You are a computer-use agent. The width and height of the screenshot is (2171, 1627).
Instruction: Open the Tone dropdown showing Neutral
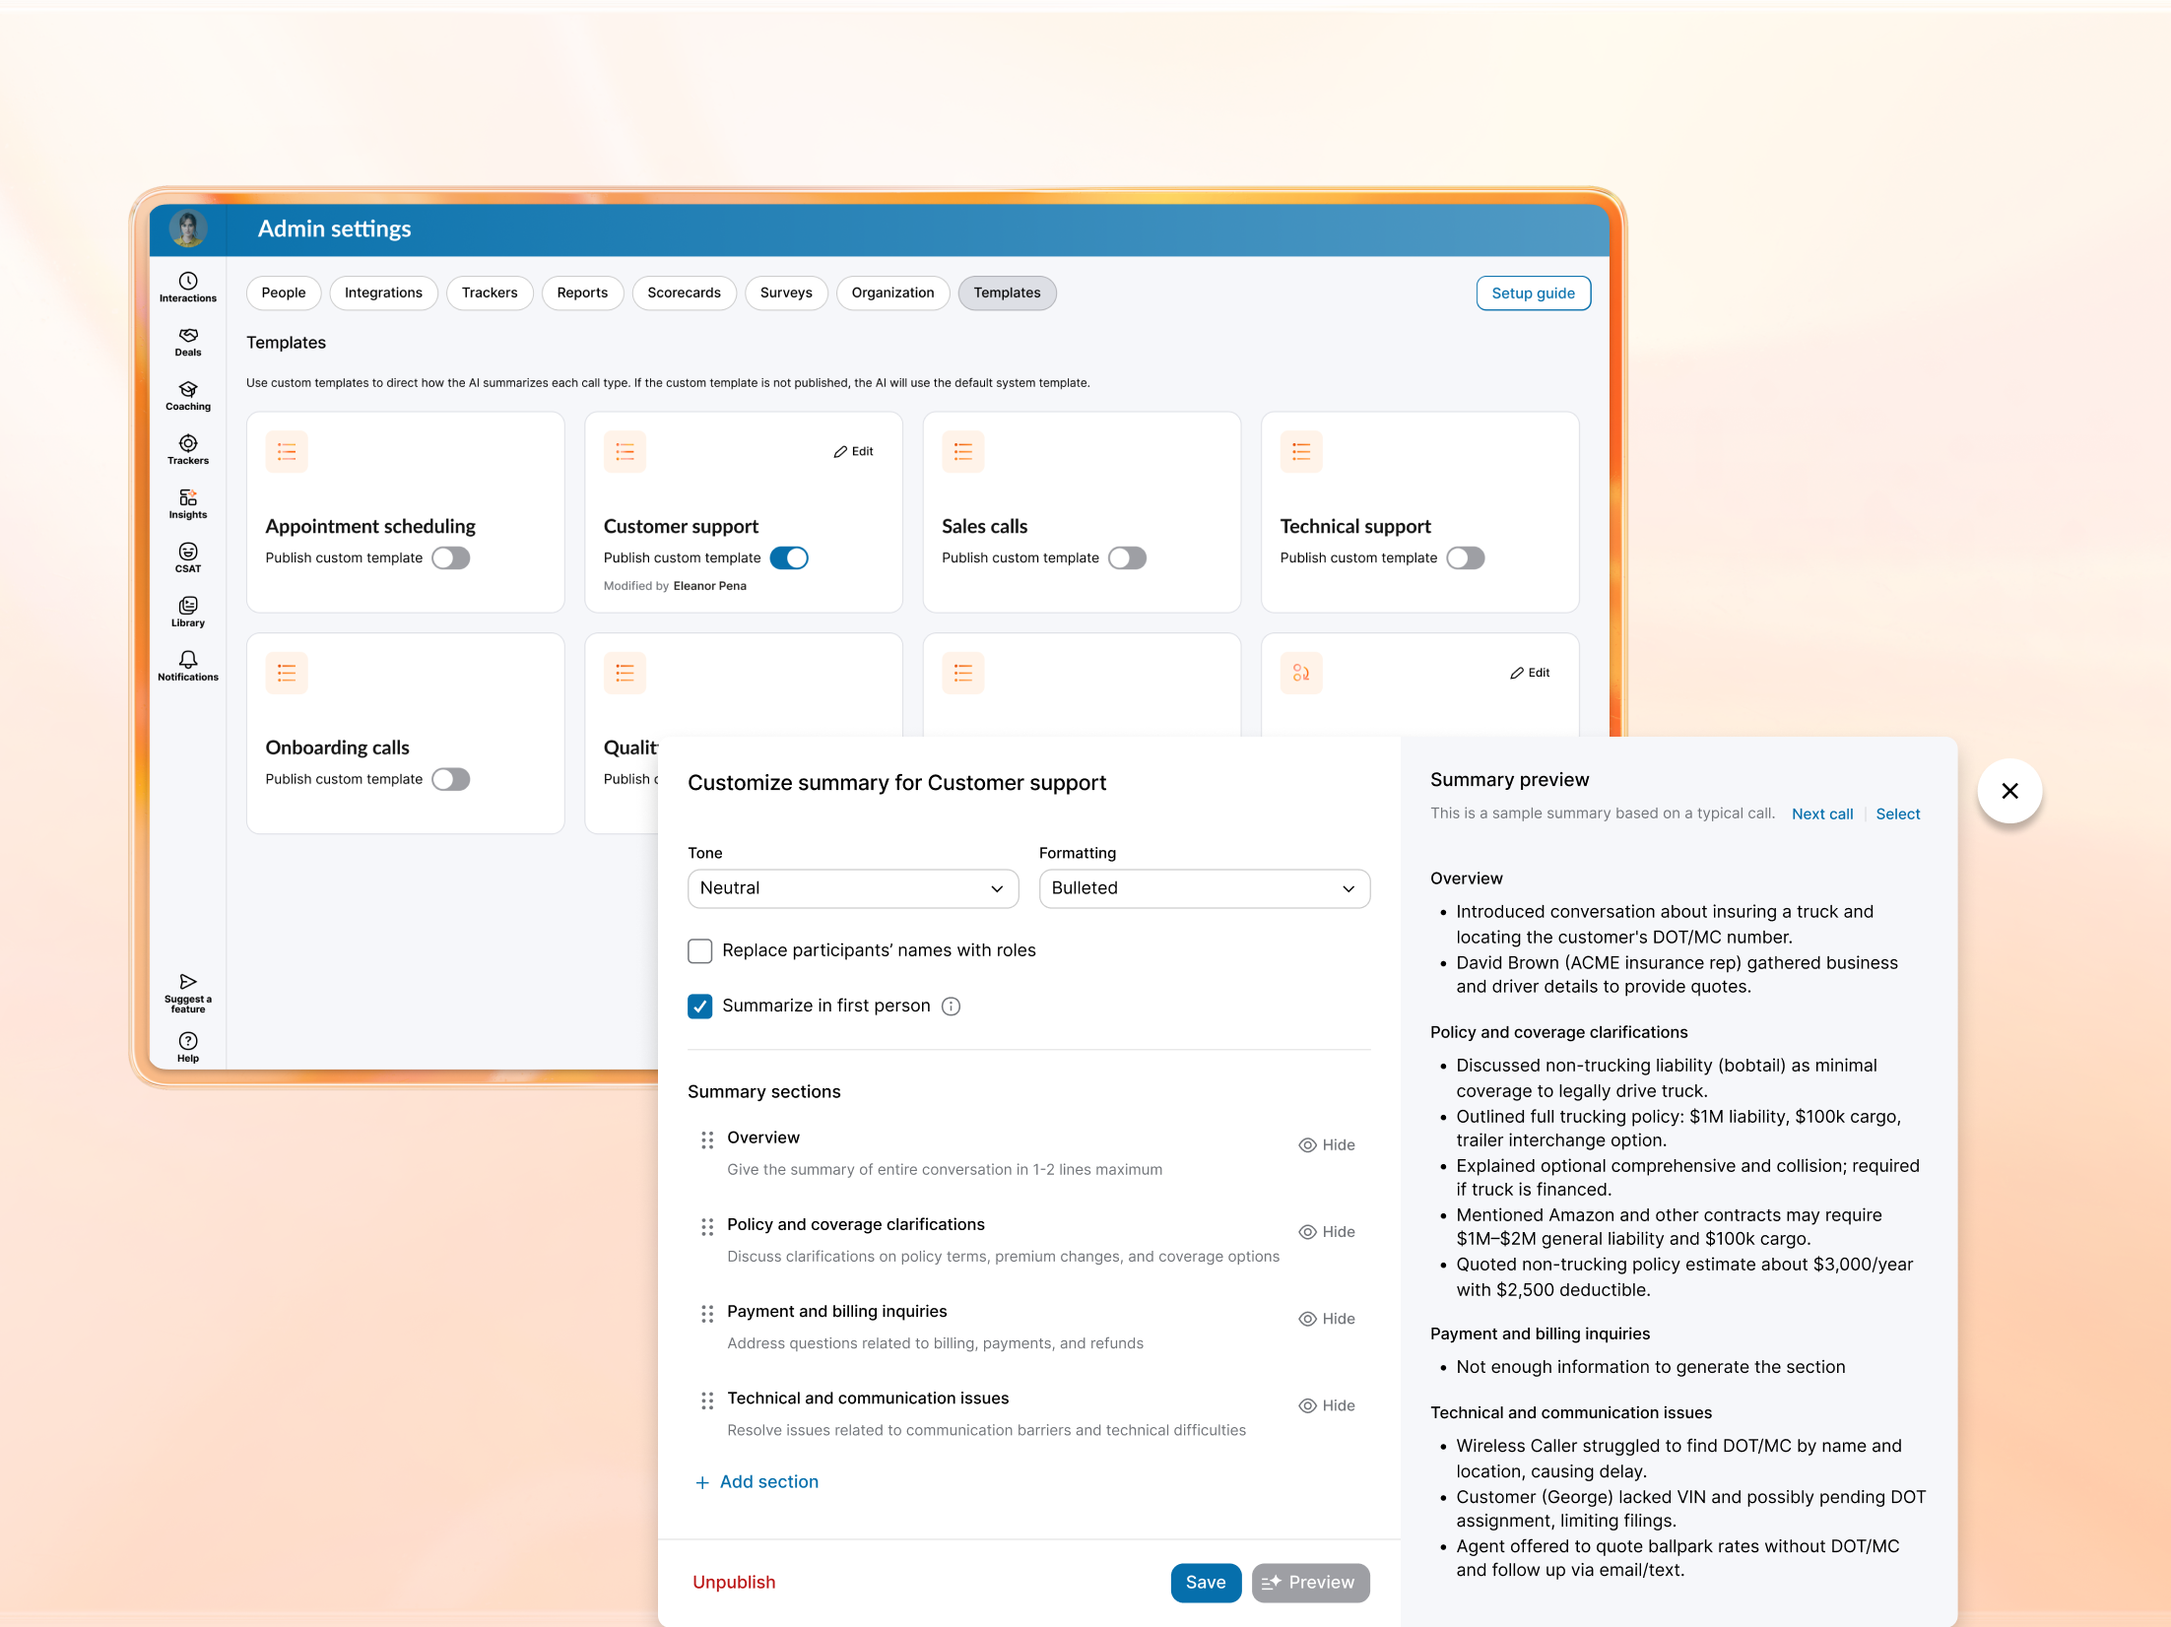pos(852,888)
